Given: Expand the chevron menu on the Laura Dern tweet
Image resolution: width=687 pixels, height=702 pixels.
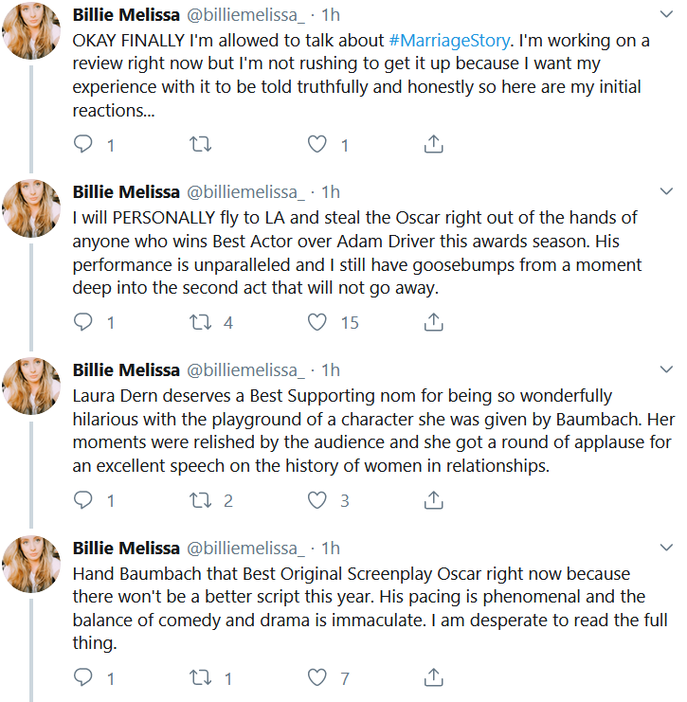Looking at the screenshot, I should click(x=667, y=369).
